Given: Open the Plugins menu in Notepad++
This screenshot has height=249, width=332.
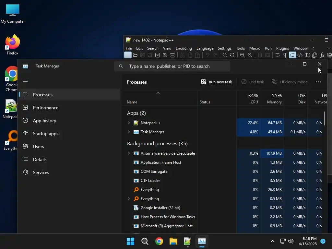Looking at the screenshot, I should coord(282,48).
